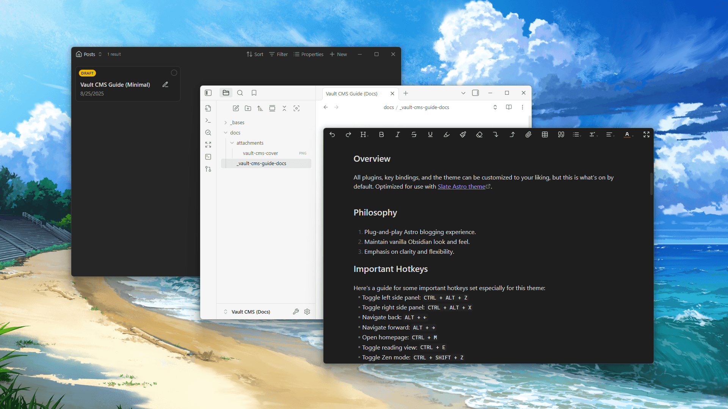
Task: Insert a table using the toolbar icon
Action: (x=545, y=134)
